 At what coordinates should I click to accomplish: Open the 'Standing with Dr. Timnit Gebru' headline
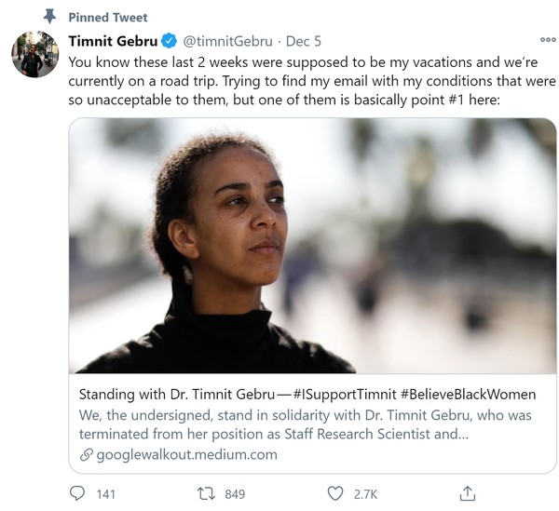click(307, 394)
